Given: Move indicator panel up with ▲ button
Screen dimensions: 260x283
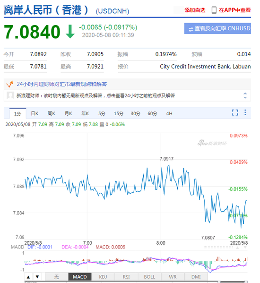Looking at the screenshot, I should tap(28, 277).
